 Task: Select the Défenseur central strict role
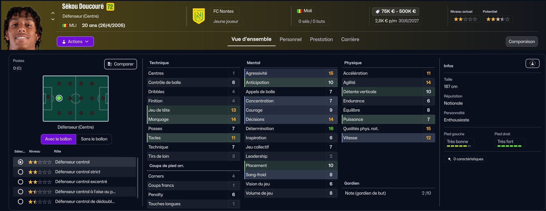coord(21,172)
